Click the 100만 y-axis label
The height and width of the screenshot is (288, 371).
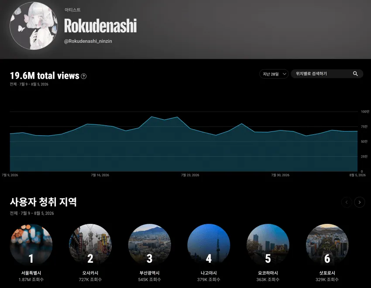pyautogui.click(x=365, y=112)
